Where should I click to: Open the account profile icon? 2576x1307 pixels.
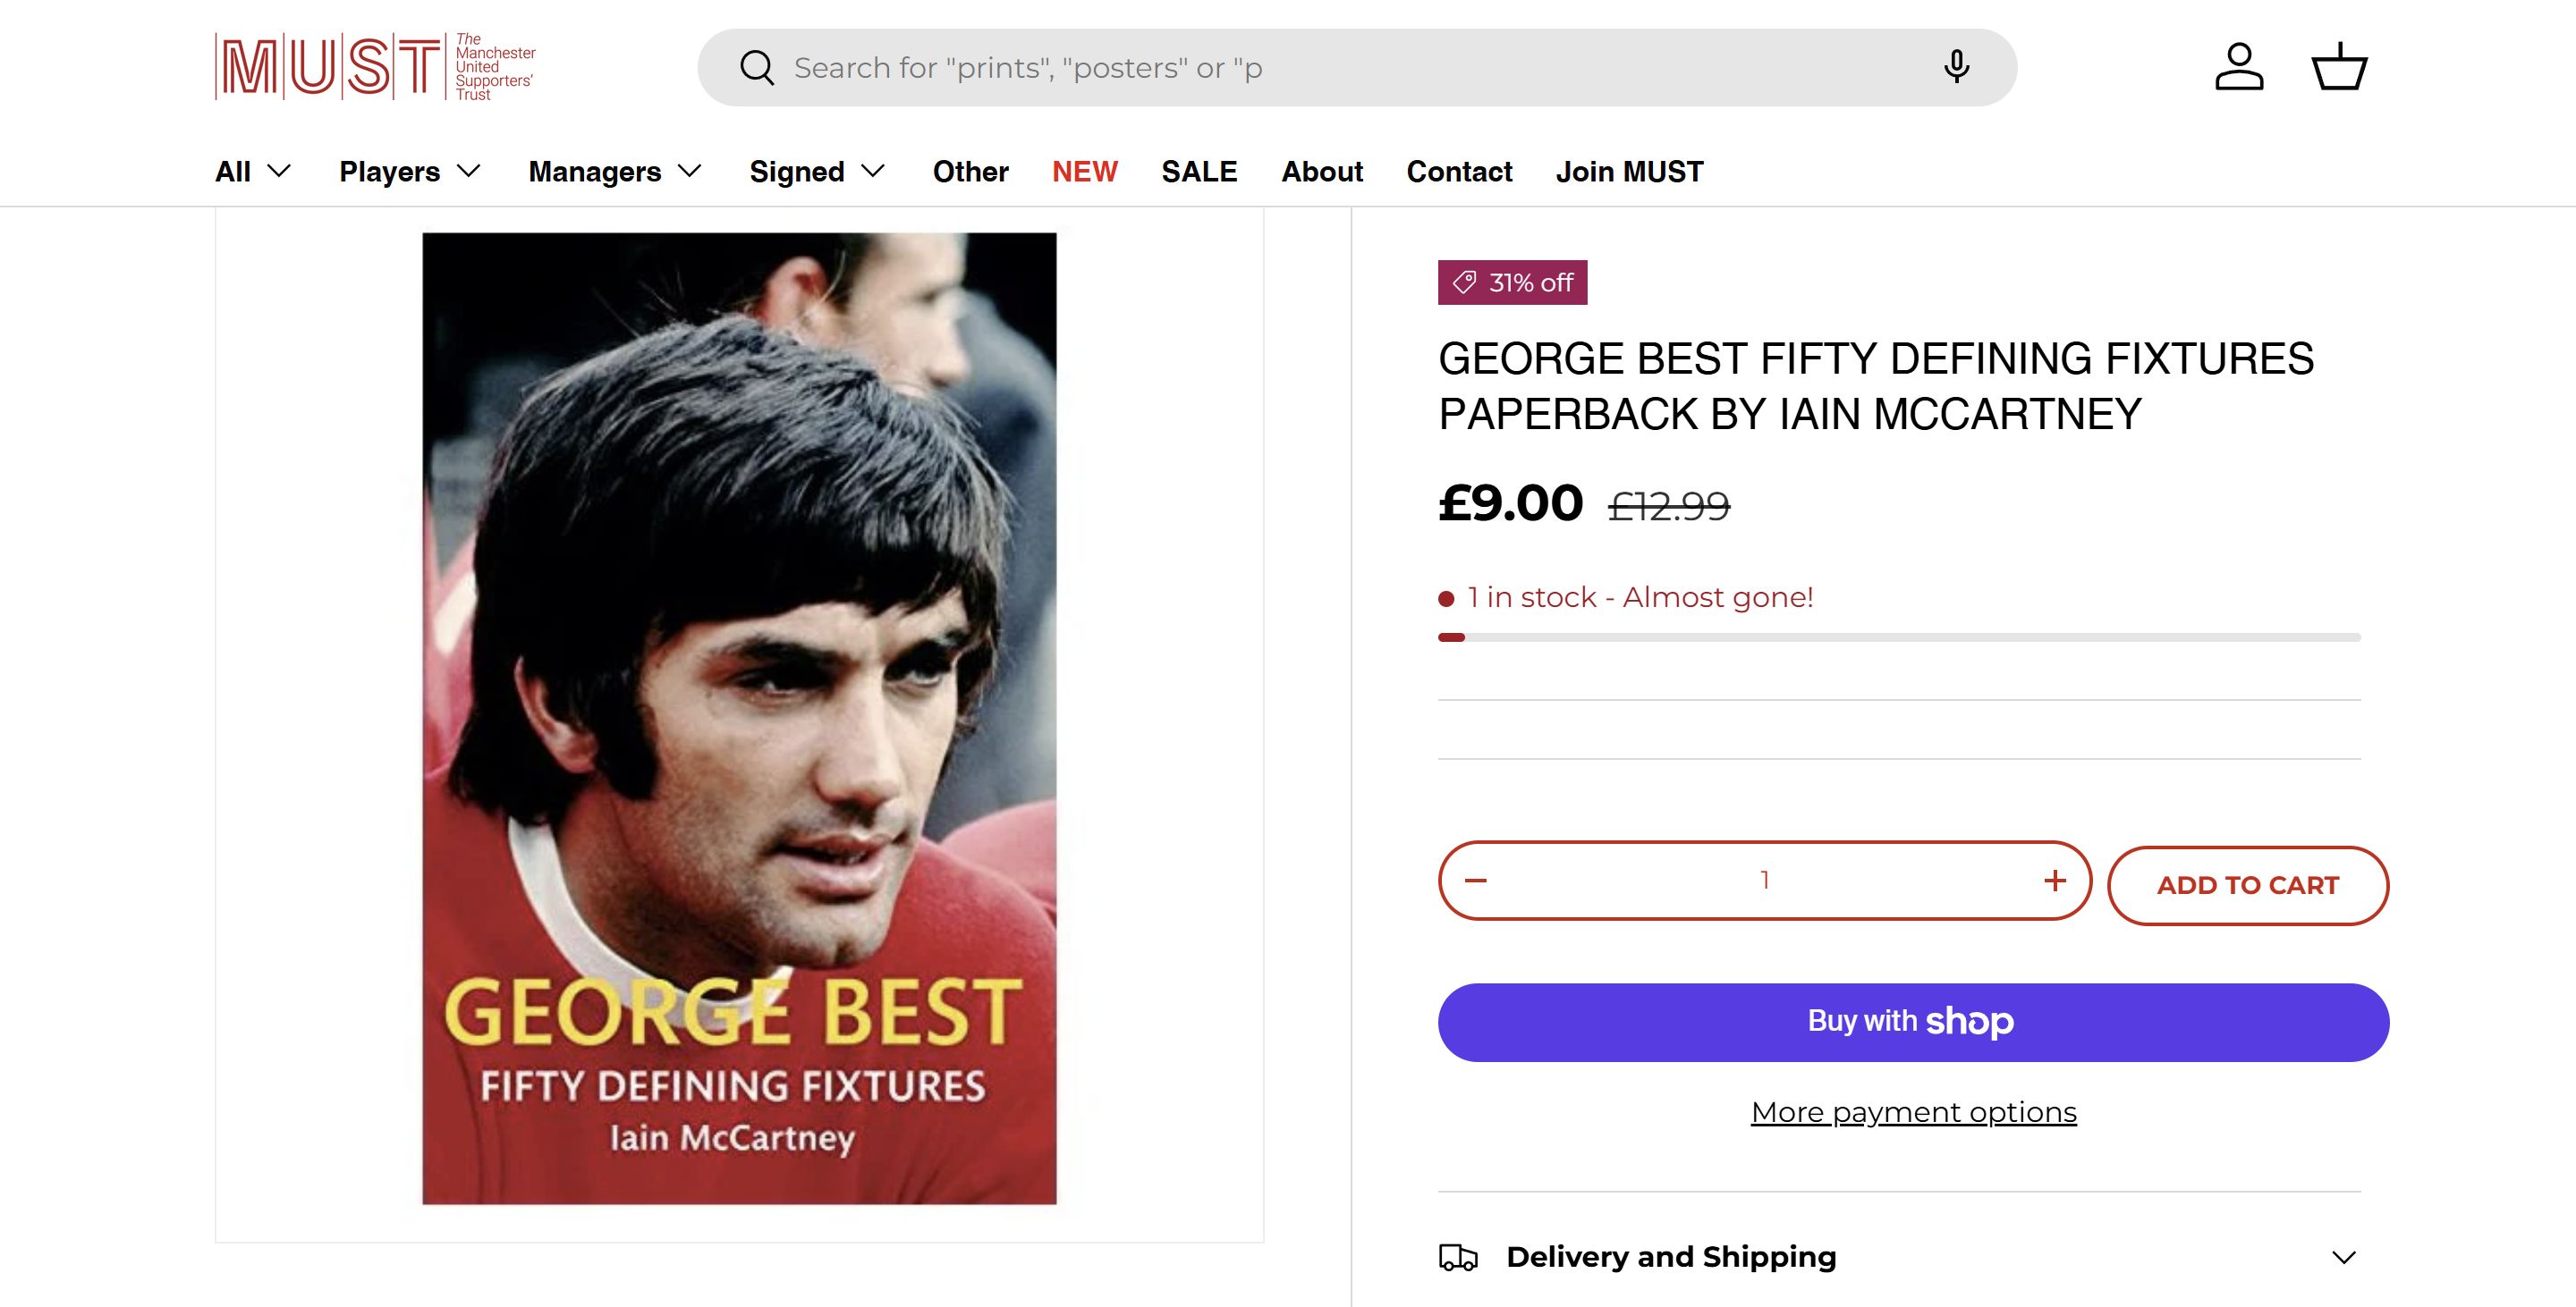[x=2239, y=67]
